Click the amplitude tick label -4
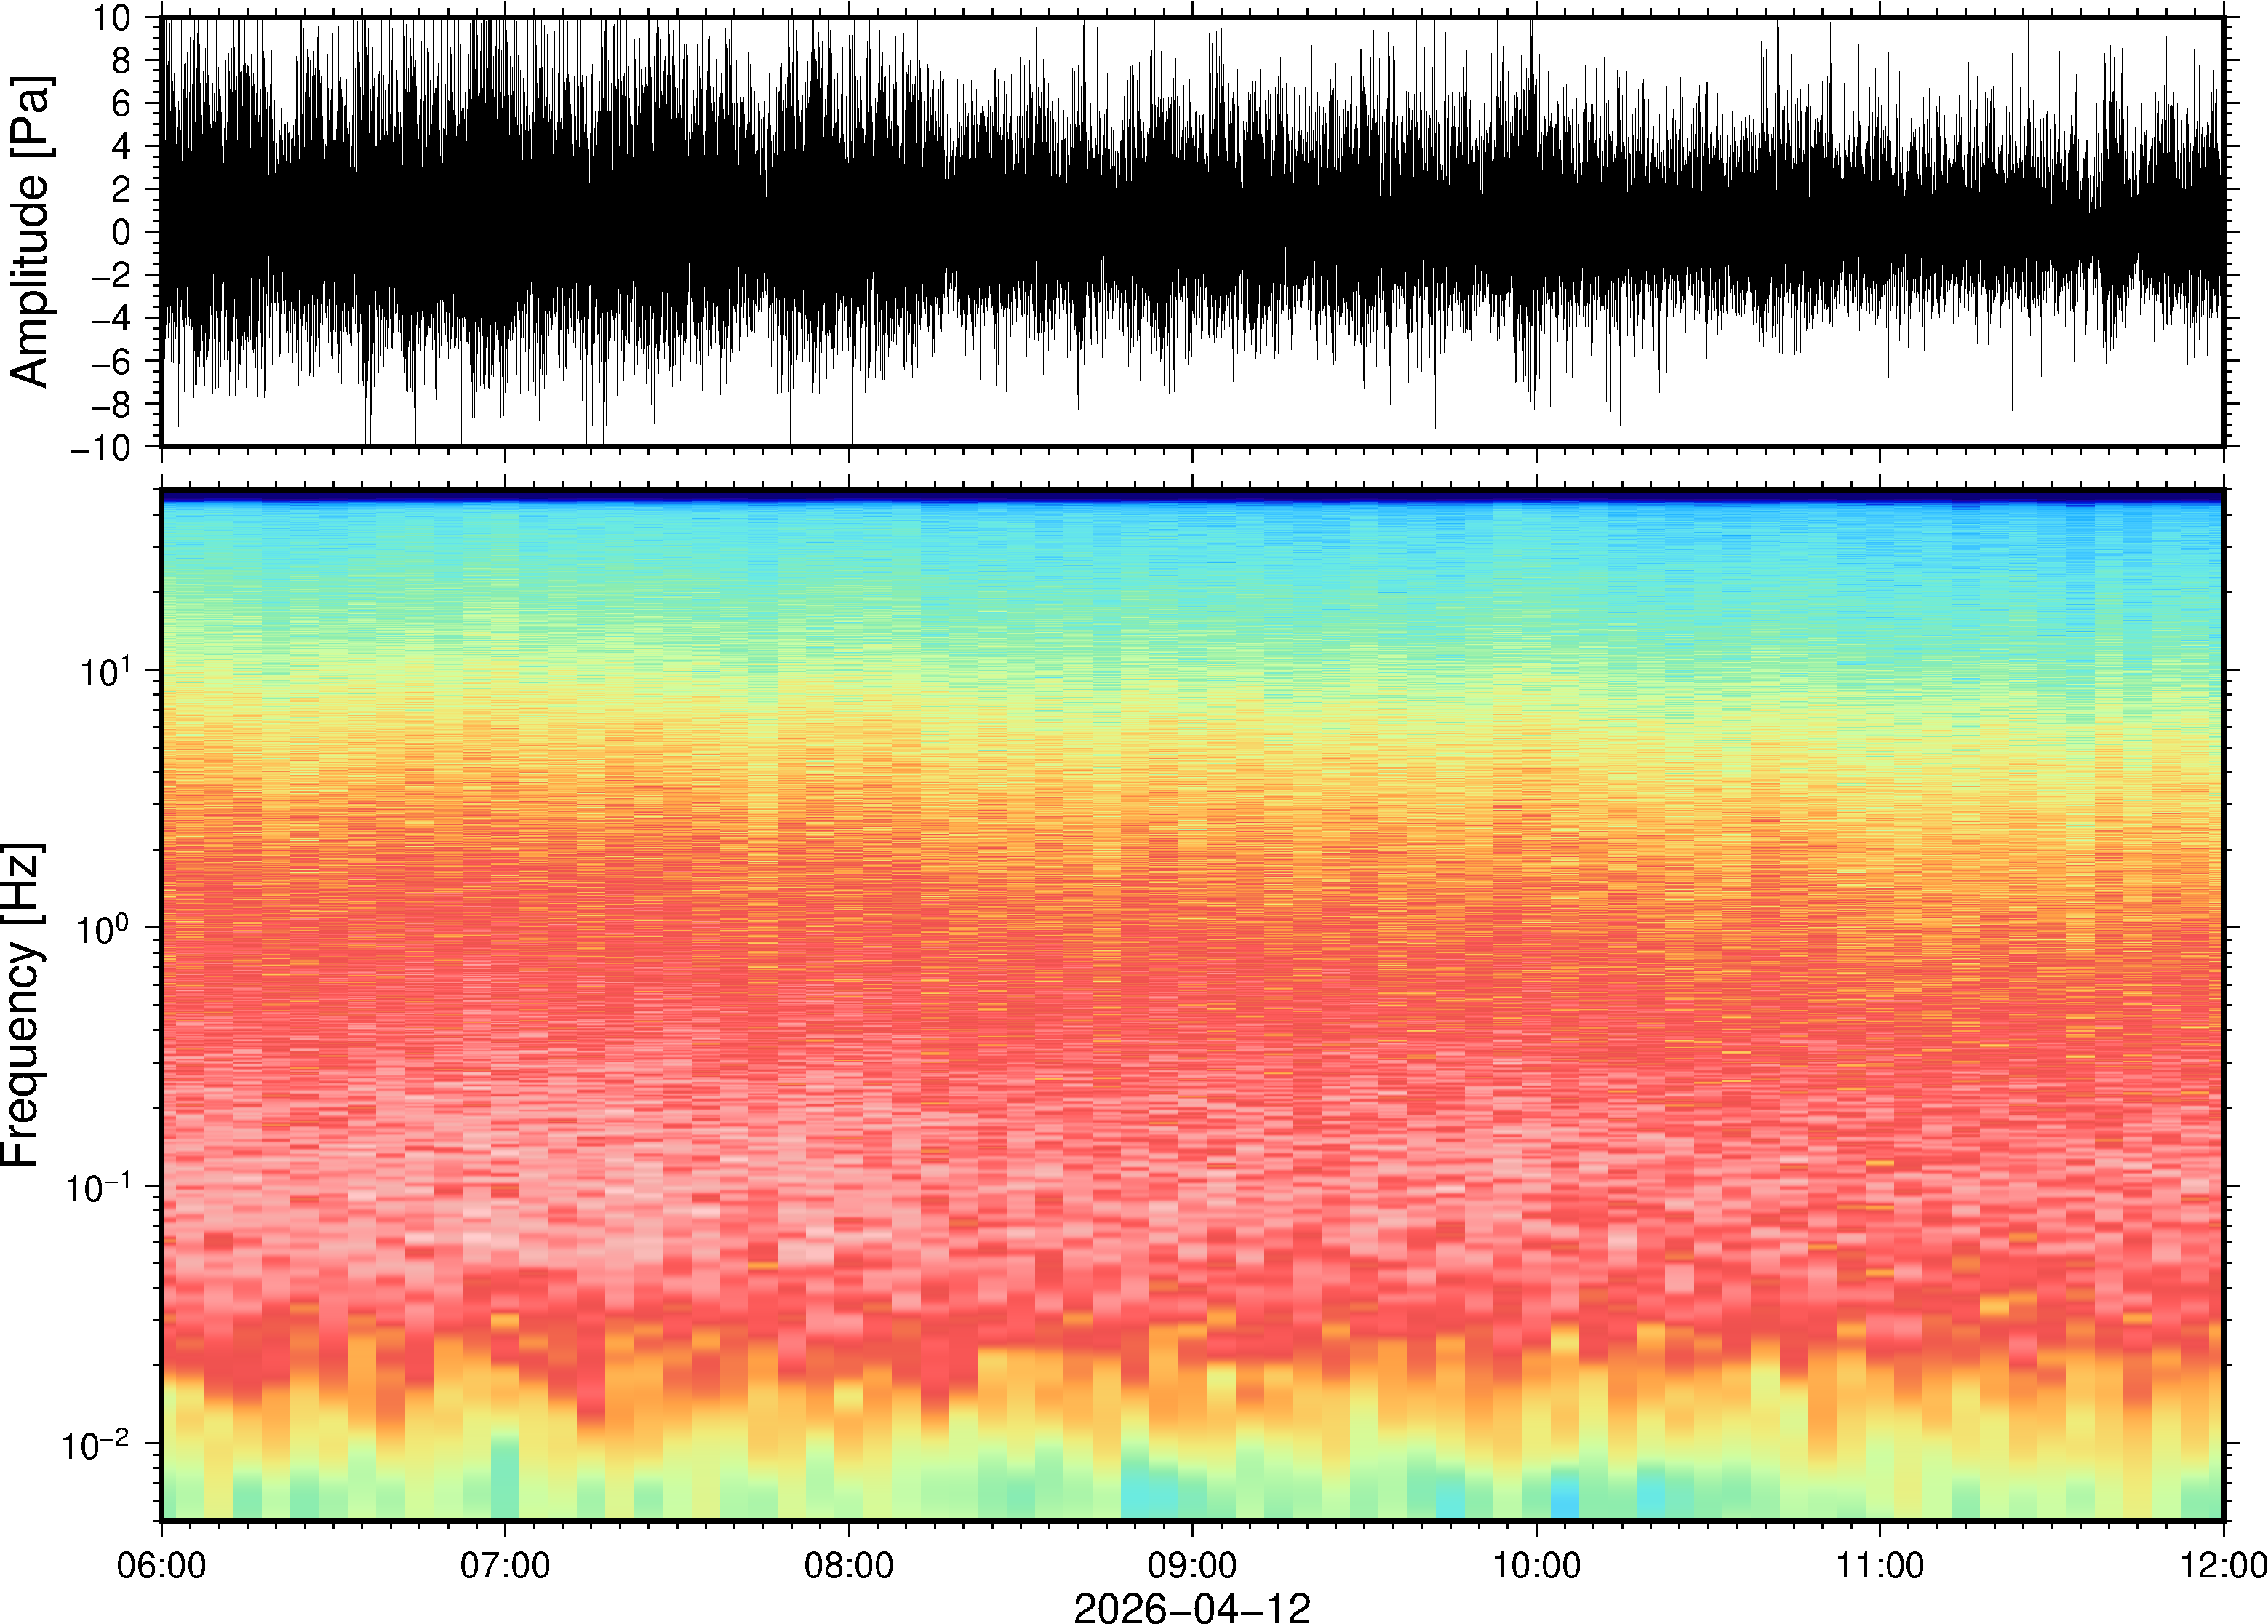 coord(111,319)
